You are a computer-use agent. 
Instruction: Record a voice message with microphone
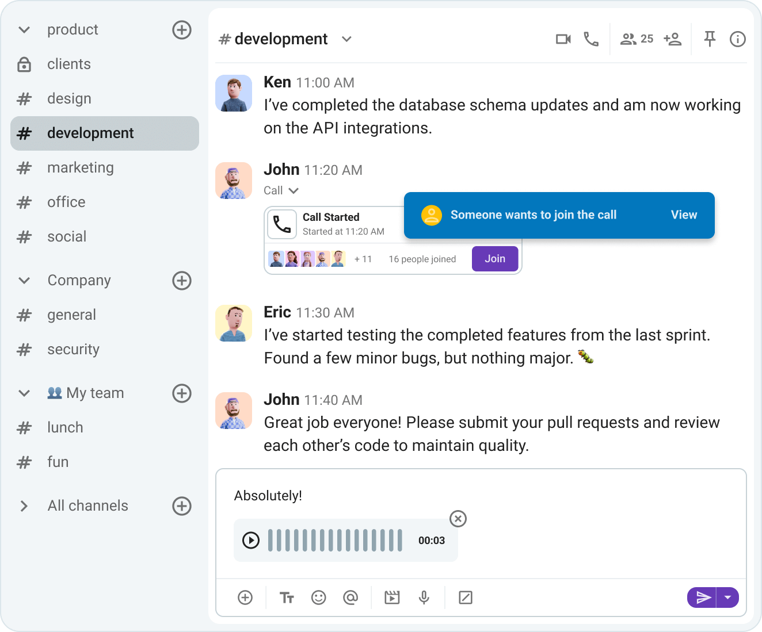[x=424, y=597]
